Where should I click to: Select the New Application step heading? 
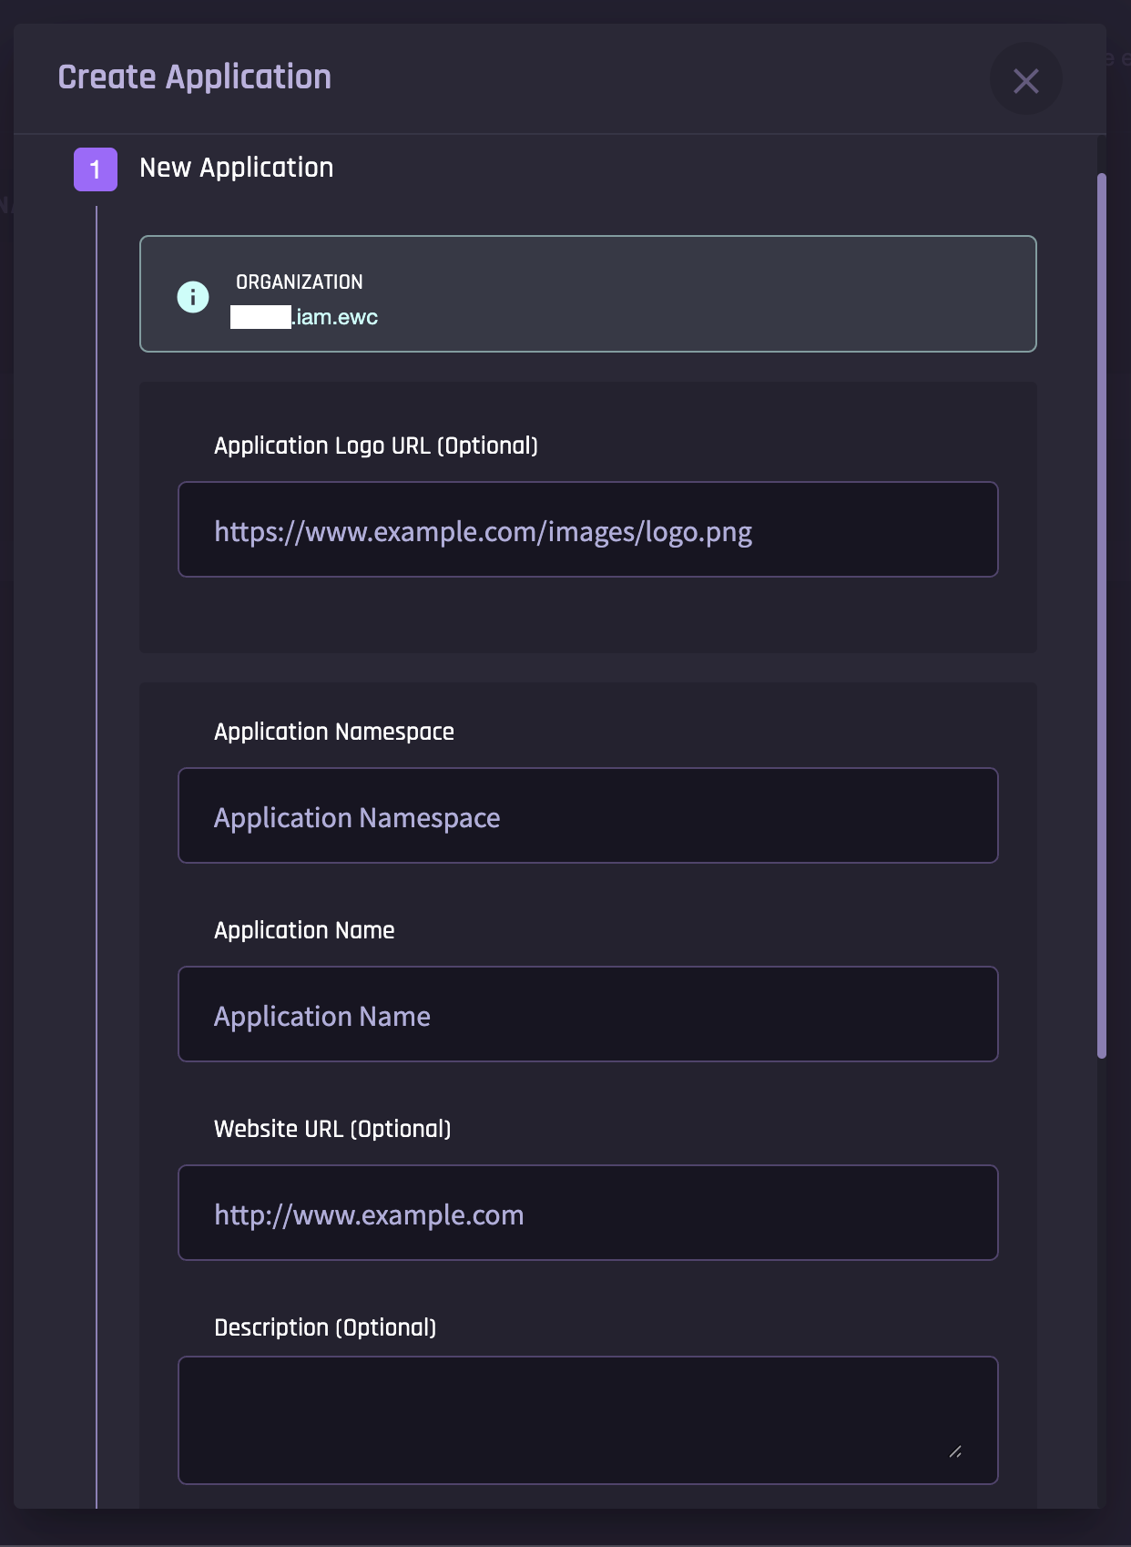237,168
